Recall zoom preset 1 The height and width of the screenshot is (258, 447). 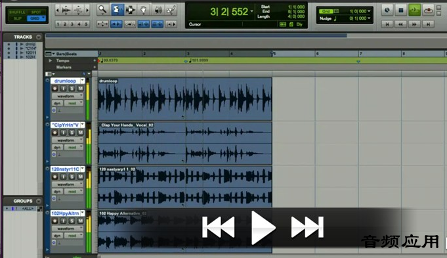(58, 24)
